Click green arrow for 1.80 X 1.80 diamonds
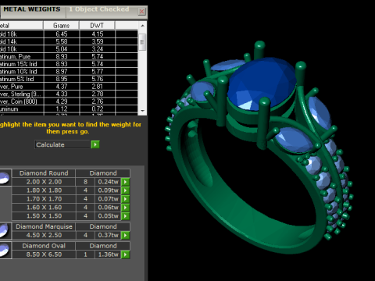This screenshot has height=281, width=375. click(x=126, y=190)
